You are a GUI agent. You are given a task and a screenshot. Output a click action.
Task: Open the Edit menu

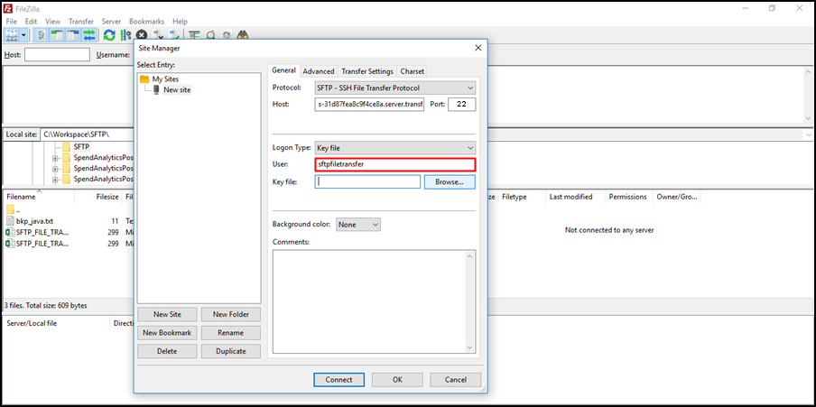point(32,22)
